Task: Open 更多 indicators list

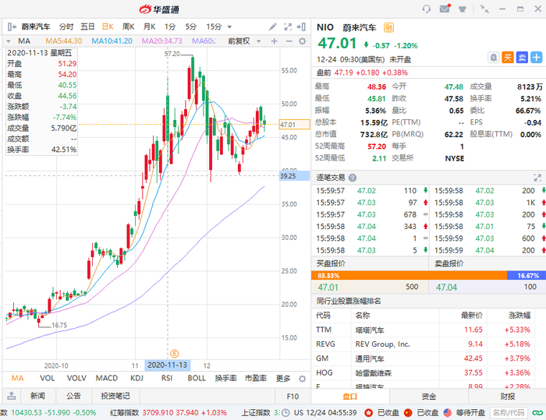Action: click(283, 379)
